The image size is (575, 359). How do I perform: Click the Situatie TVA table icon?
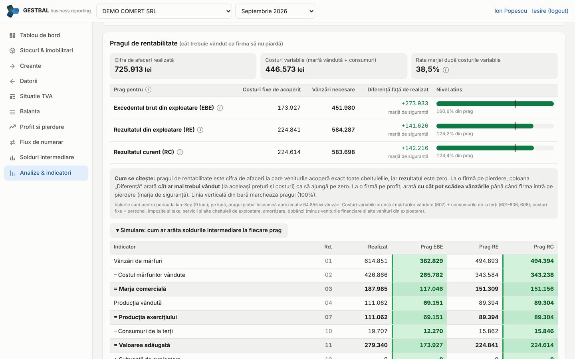pyautogui.click(x=12, y=97)
